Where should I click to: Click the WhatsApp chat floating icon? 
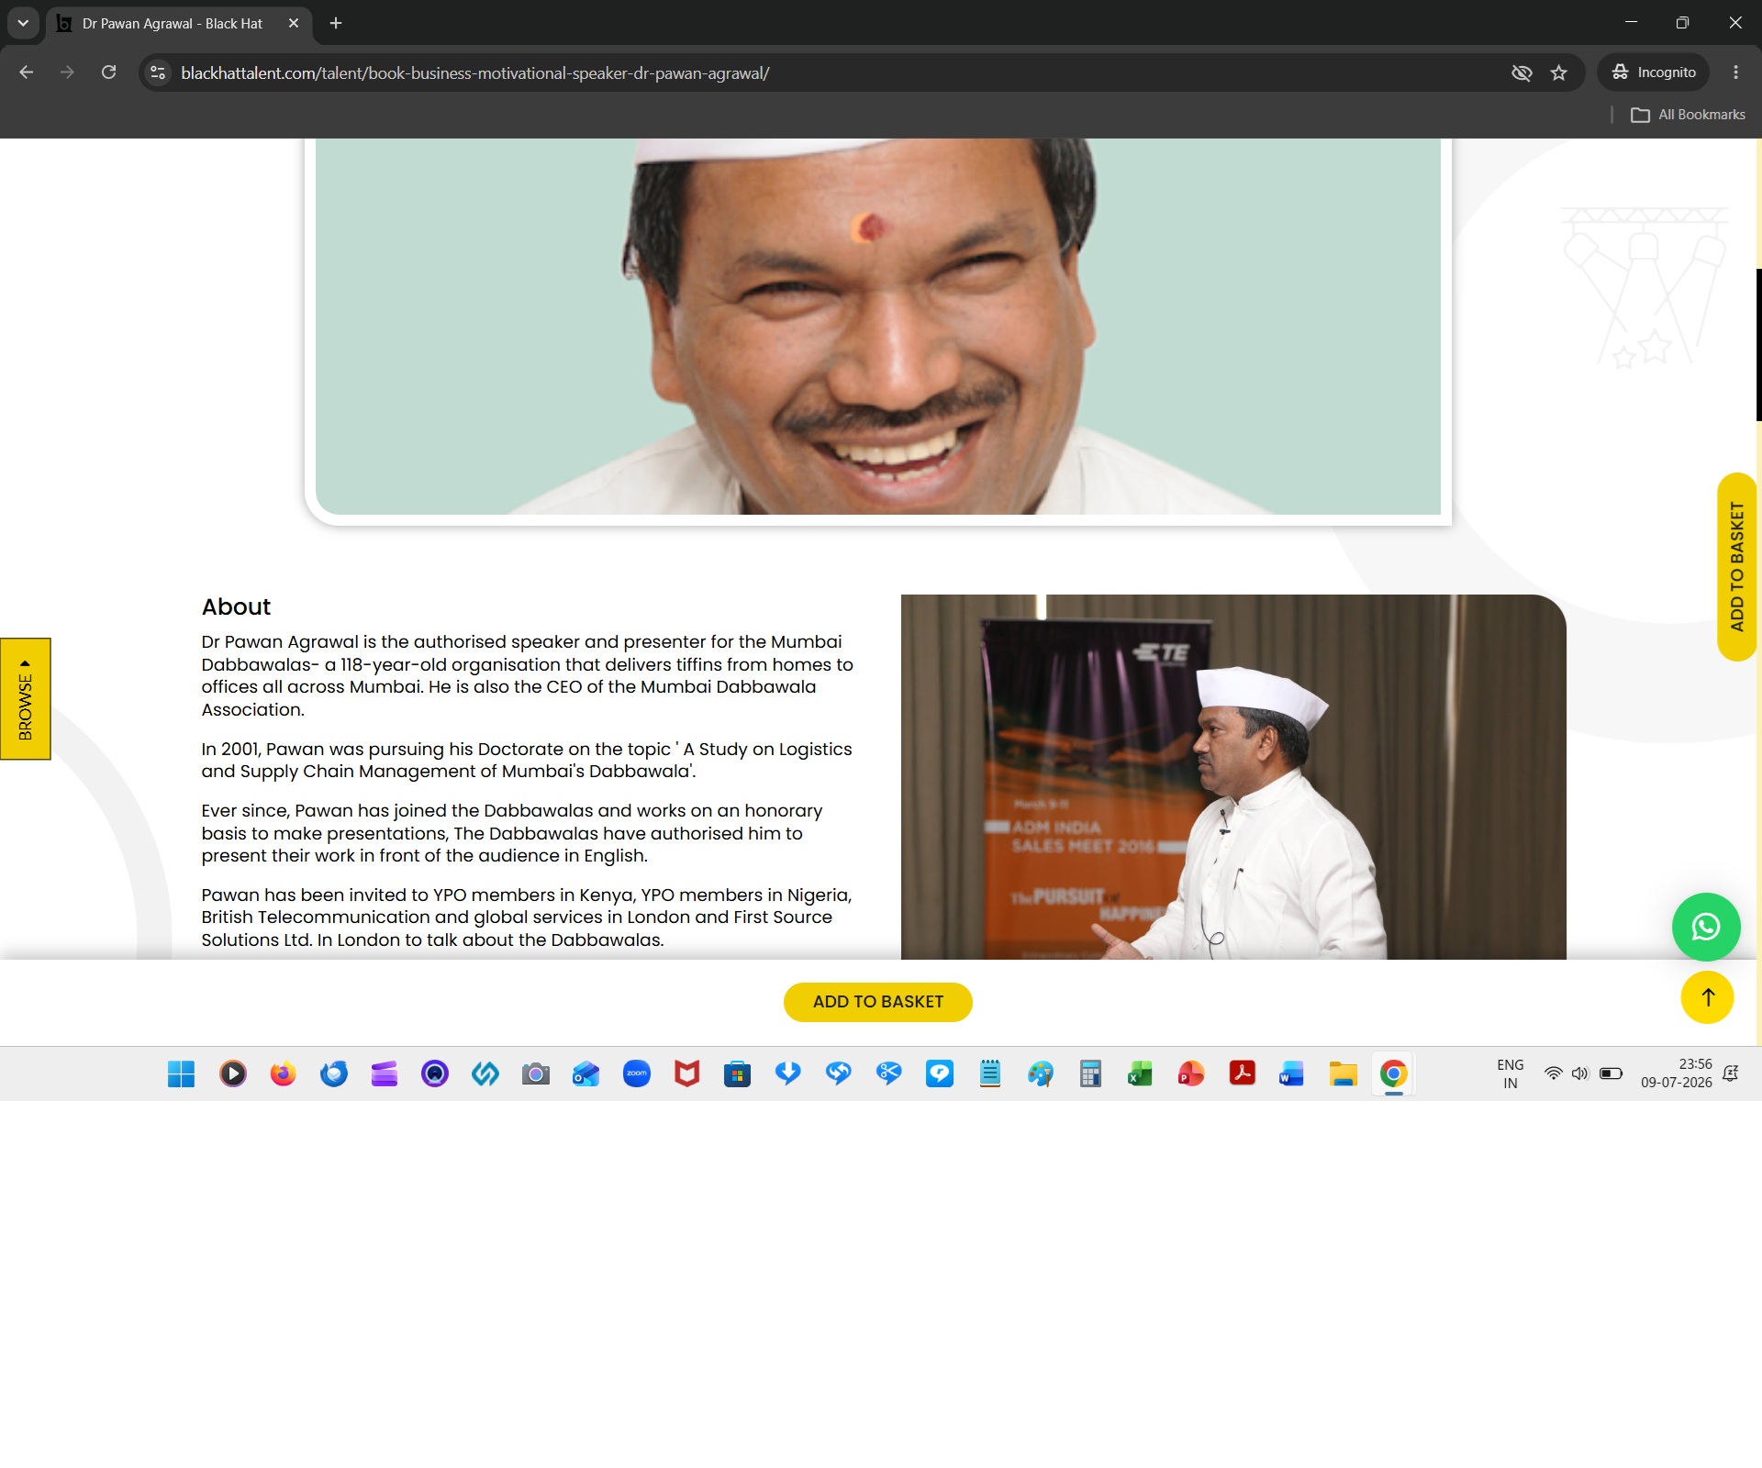point(1706,927)
